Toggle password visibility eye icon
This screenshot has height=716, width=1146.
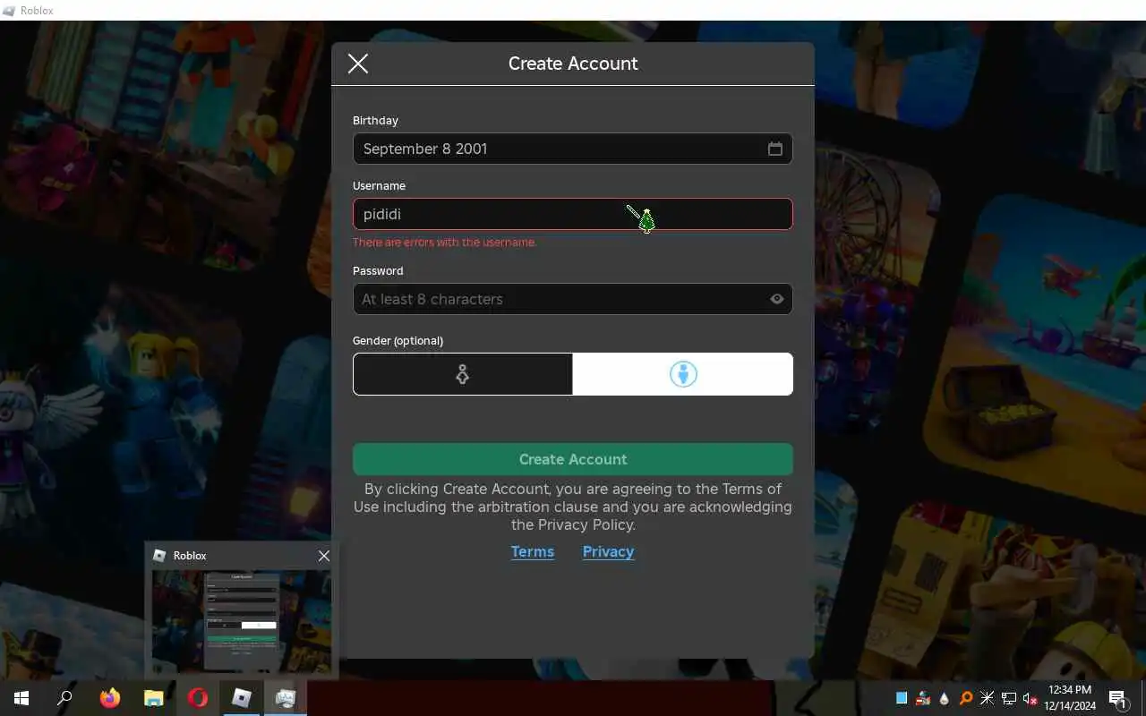pos(777,299)
